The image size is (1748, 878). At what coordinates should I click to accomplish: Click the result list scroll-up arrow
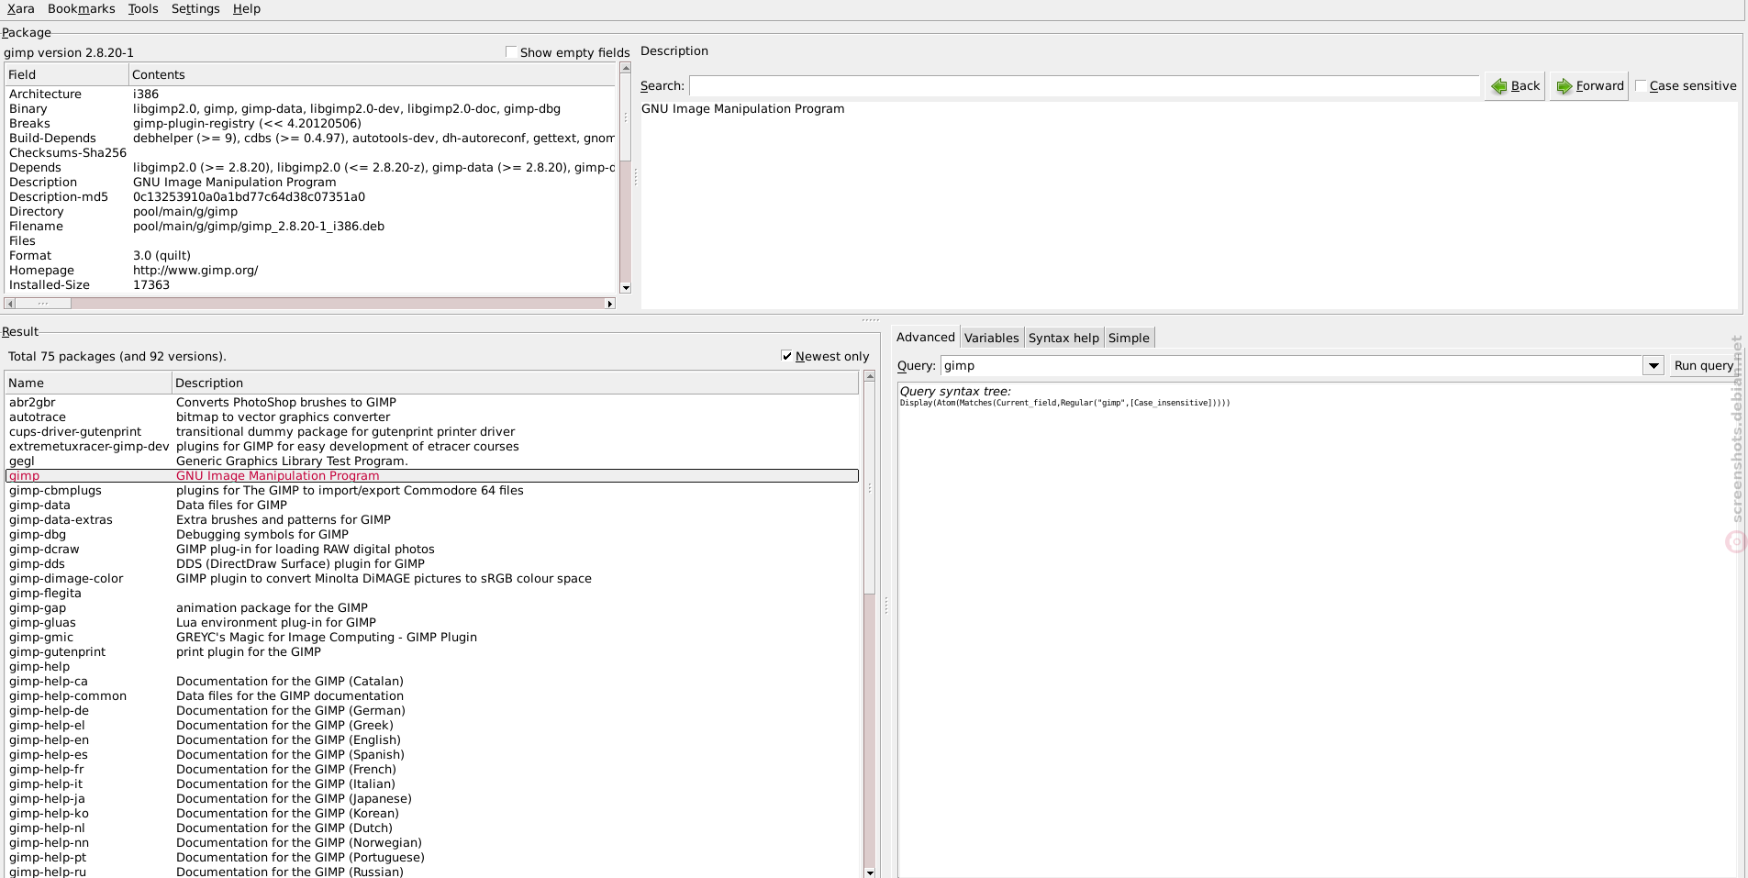click(870, 376)
